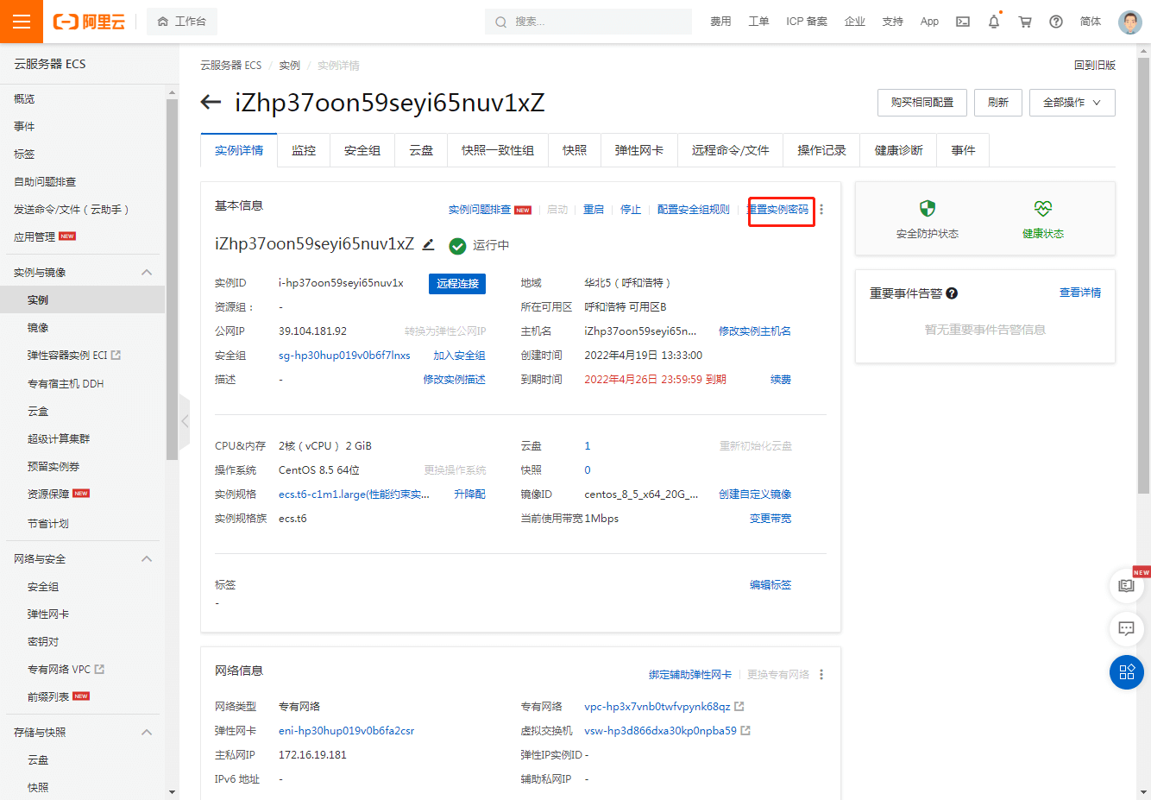Click 查看详情 in event alerts
This screenshot has width=1151, height=800.
pos(1080,293)
